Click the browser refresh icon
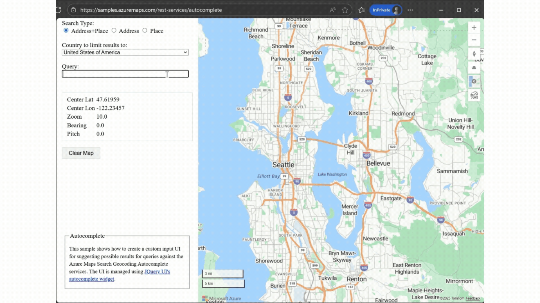Viewport: 540px width, 303px height. [x=58, y=10]
